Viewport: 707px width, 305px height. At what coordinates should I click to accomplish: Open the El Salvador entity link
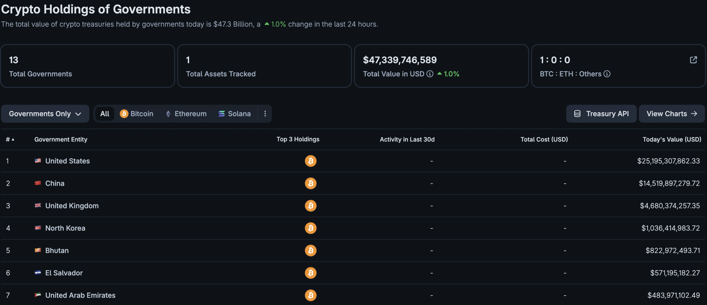coord(64,273)
